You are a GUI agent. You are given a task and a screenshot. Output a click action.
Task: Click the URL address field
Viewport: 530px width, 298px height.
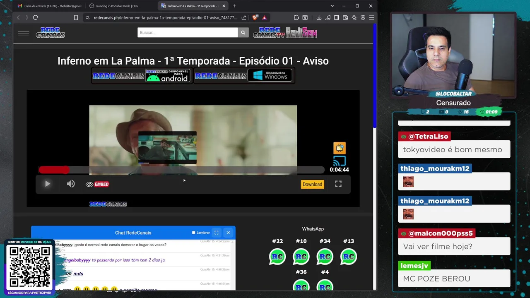coord(165,17)
